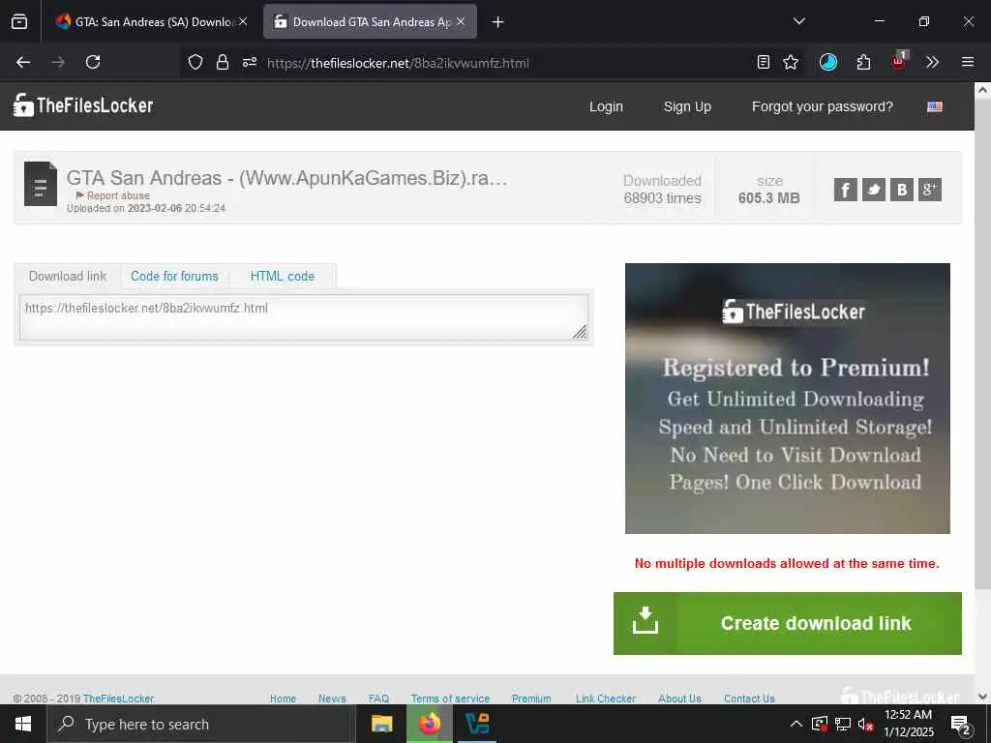Image resolution: width=991 pixels, height=743 pixels.
Task: Open the extensions puzzle icon
Action: point(863,62)
